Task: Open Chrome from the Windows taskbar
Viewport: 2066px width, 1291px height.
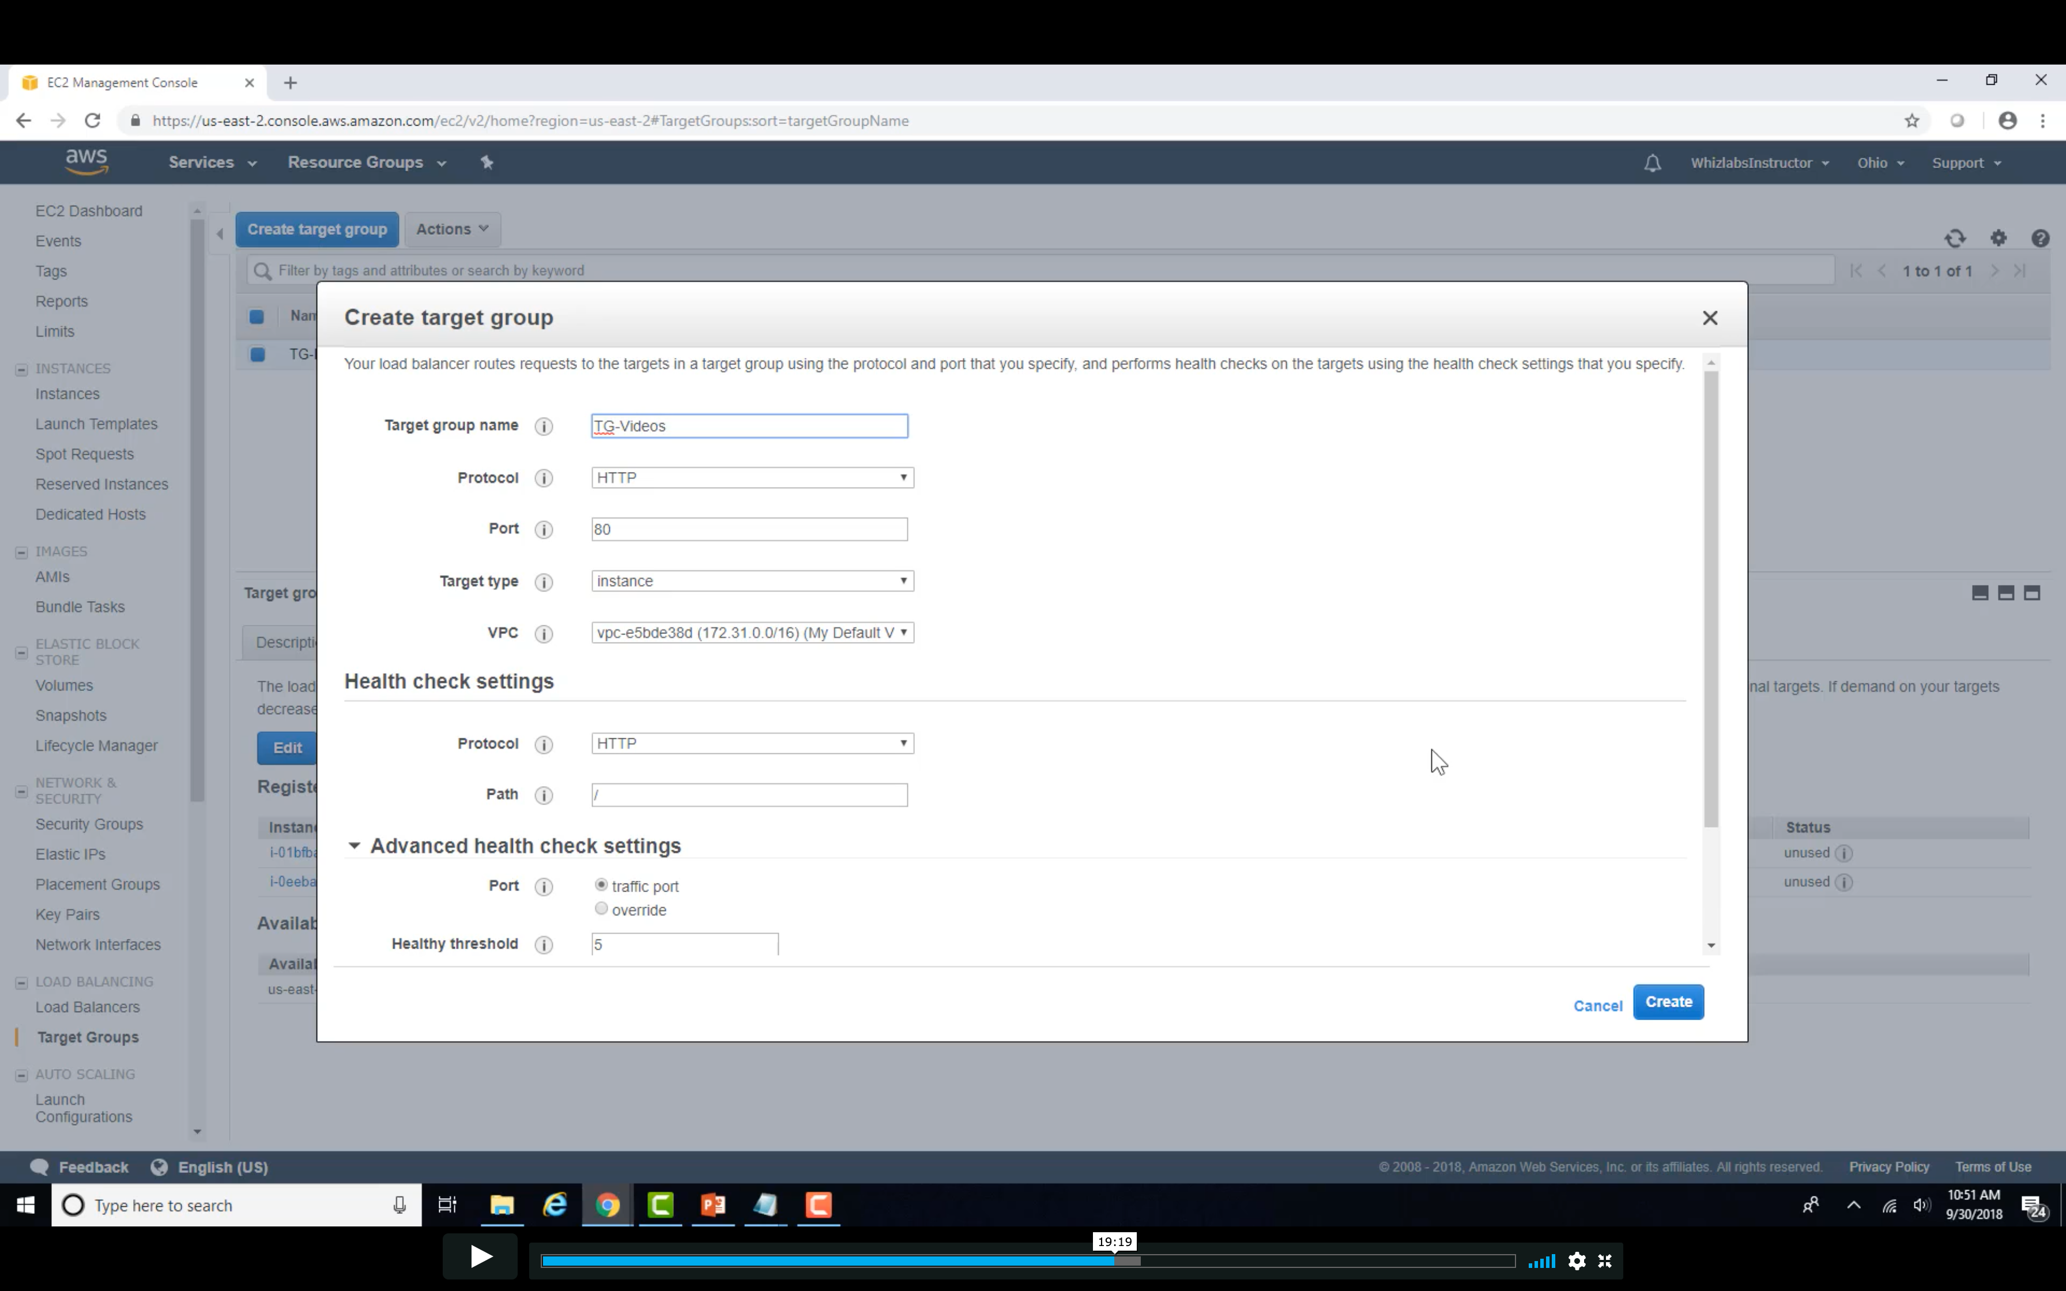Action: [608, 1205]
